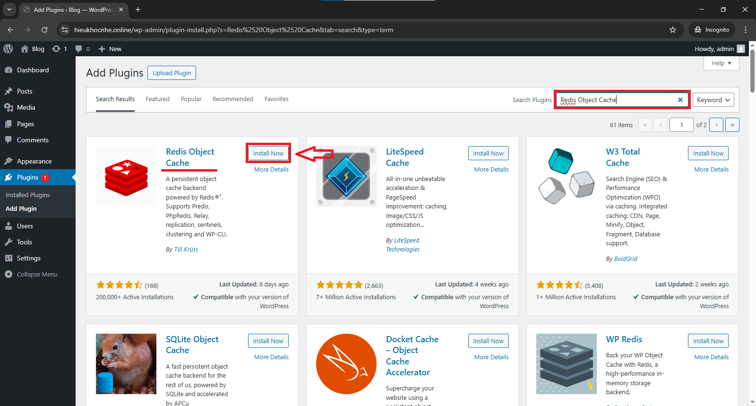Screen dimensions: 756x406
Task: Go to next page of plugin results
Action: pyautogui.click(x=716, y=125)
